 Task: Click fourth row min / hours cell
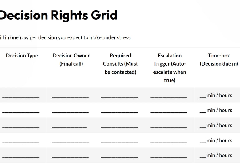point(216,141)
